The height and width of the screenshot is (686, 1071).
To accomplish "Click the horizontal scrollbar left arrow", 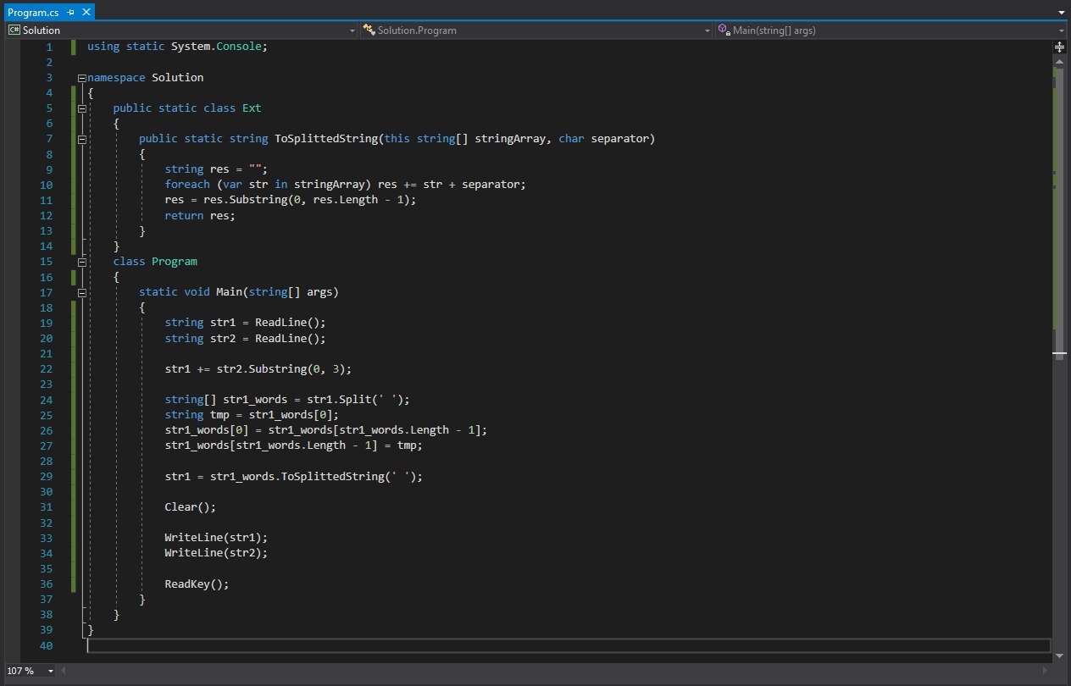I will (64, 671).
